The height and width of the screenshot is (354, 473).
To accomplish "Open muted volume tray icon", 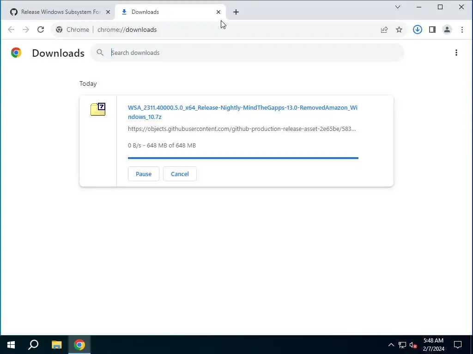I will pyautogui.click(x=413, y=345).
